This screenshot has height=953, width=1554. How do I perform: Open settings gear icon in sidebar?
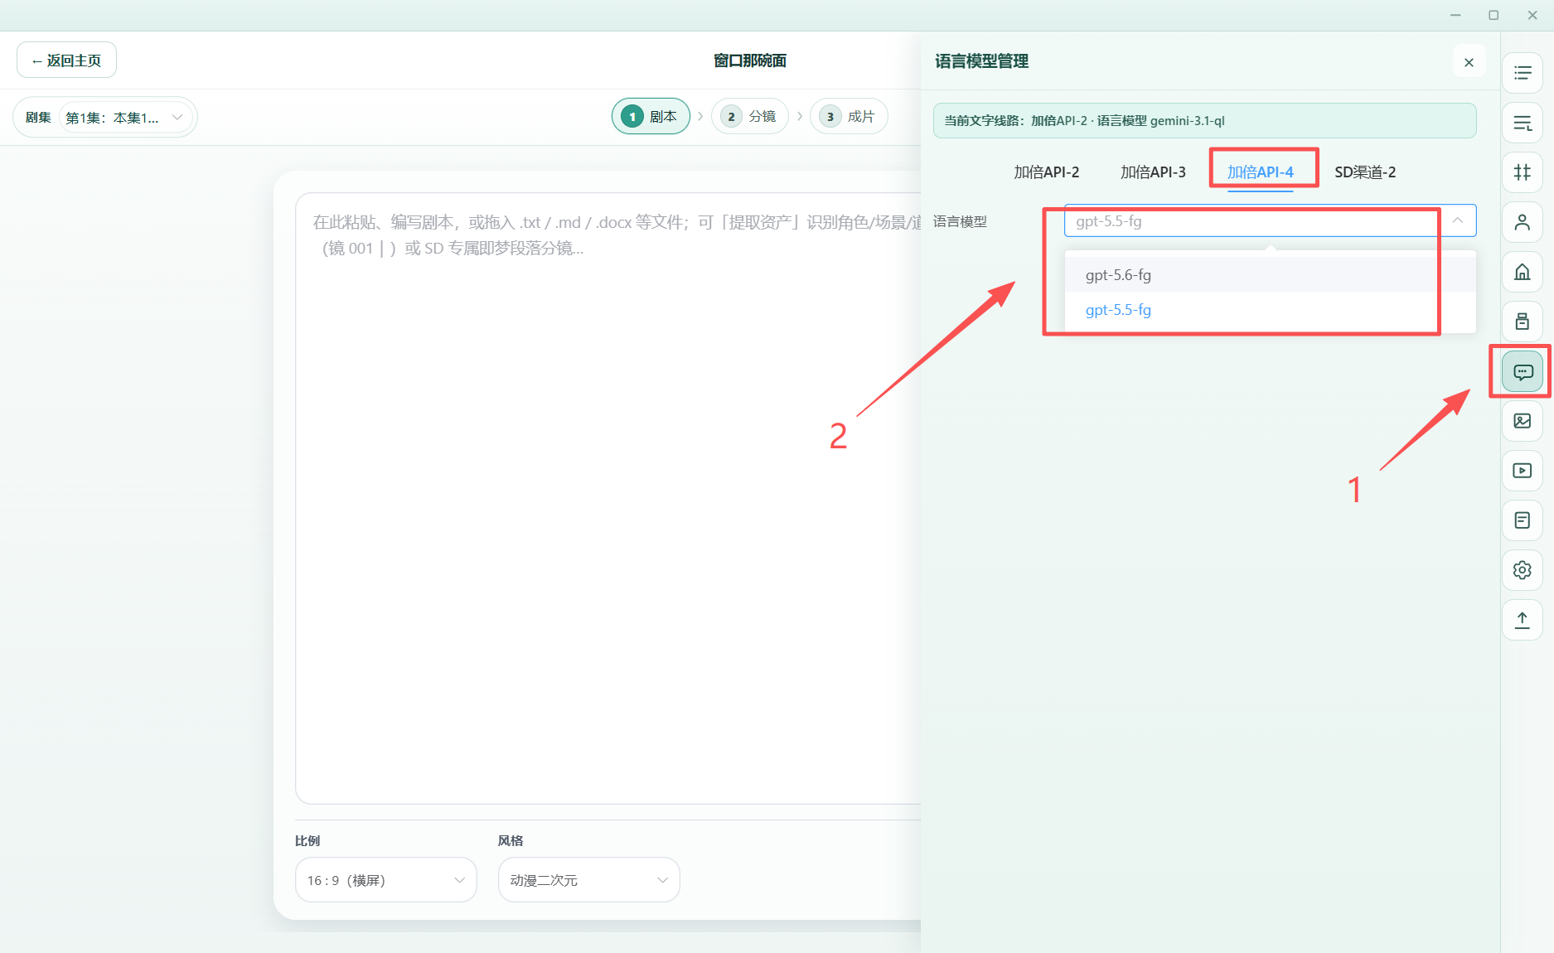click(x=1522, y=570)
